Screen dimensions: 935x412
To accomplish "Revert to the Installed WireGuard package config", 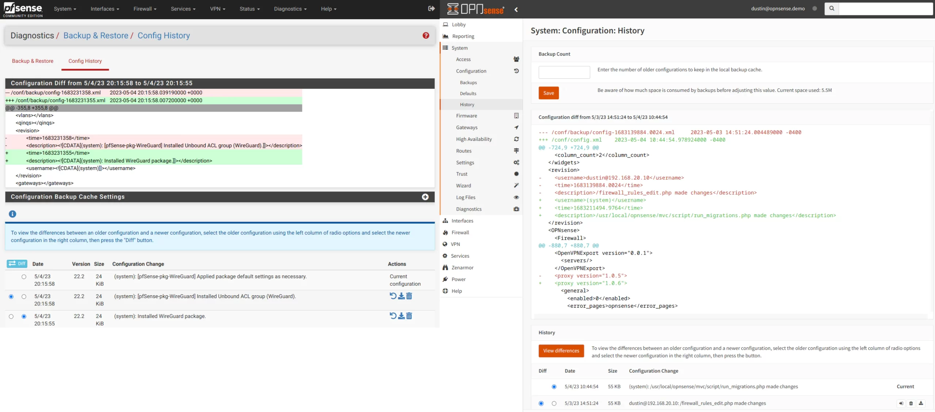I will click(393, 316).
